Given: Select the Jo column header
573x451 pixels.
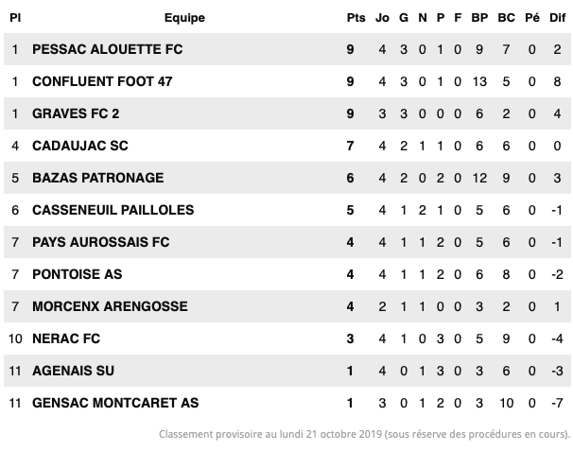Looking at the screenshot, I should pyautogui.click(x=382, y=18).
